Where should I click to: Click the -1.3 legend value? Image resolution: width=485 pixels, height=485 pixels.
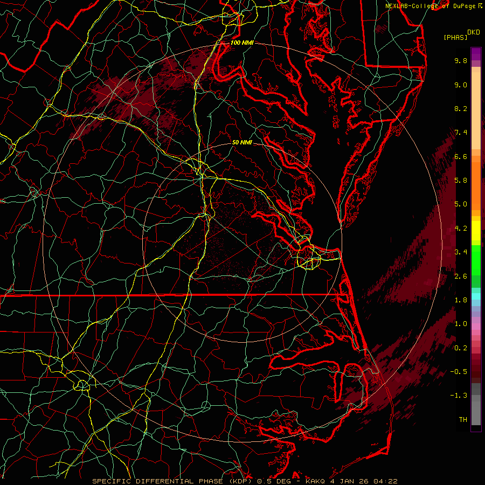(459, 396)
